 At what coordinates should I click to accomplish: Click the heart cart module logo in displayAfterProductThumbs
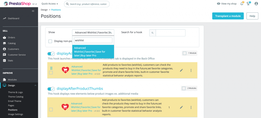pyautogui.click(x=65, y=107)
